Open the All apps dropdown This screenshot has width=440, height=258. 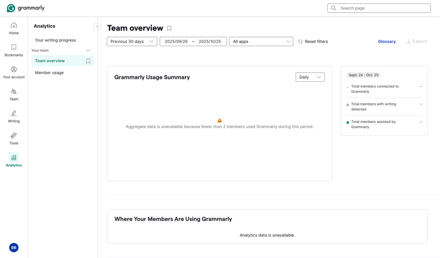[261, 42]
